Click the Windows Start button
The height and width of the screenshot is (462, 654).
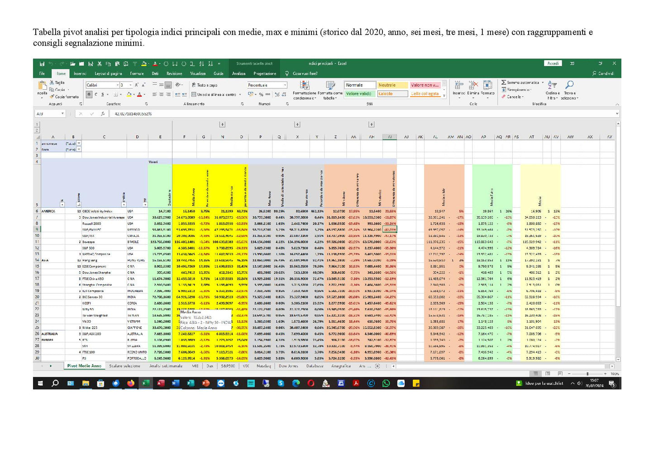[x=40, y=383]
